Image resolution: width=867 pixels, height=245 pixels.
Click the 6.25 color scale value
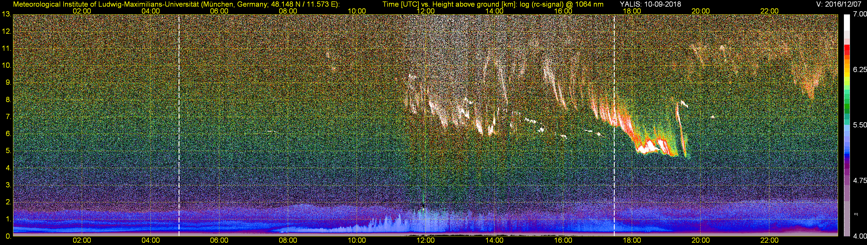(860, 69)
